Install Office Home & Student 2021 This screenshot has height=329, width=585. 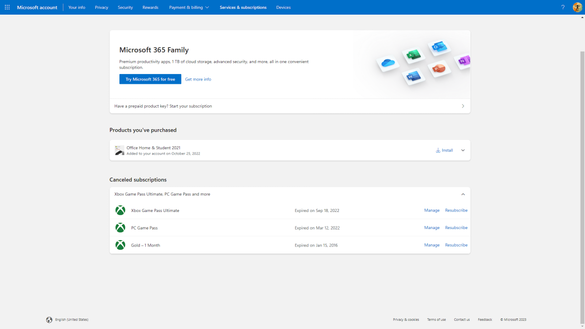tap(444, 150)
